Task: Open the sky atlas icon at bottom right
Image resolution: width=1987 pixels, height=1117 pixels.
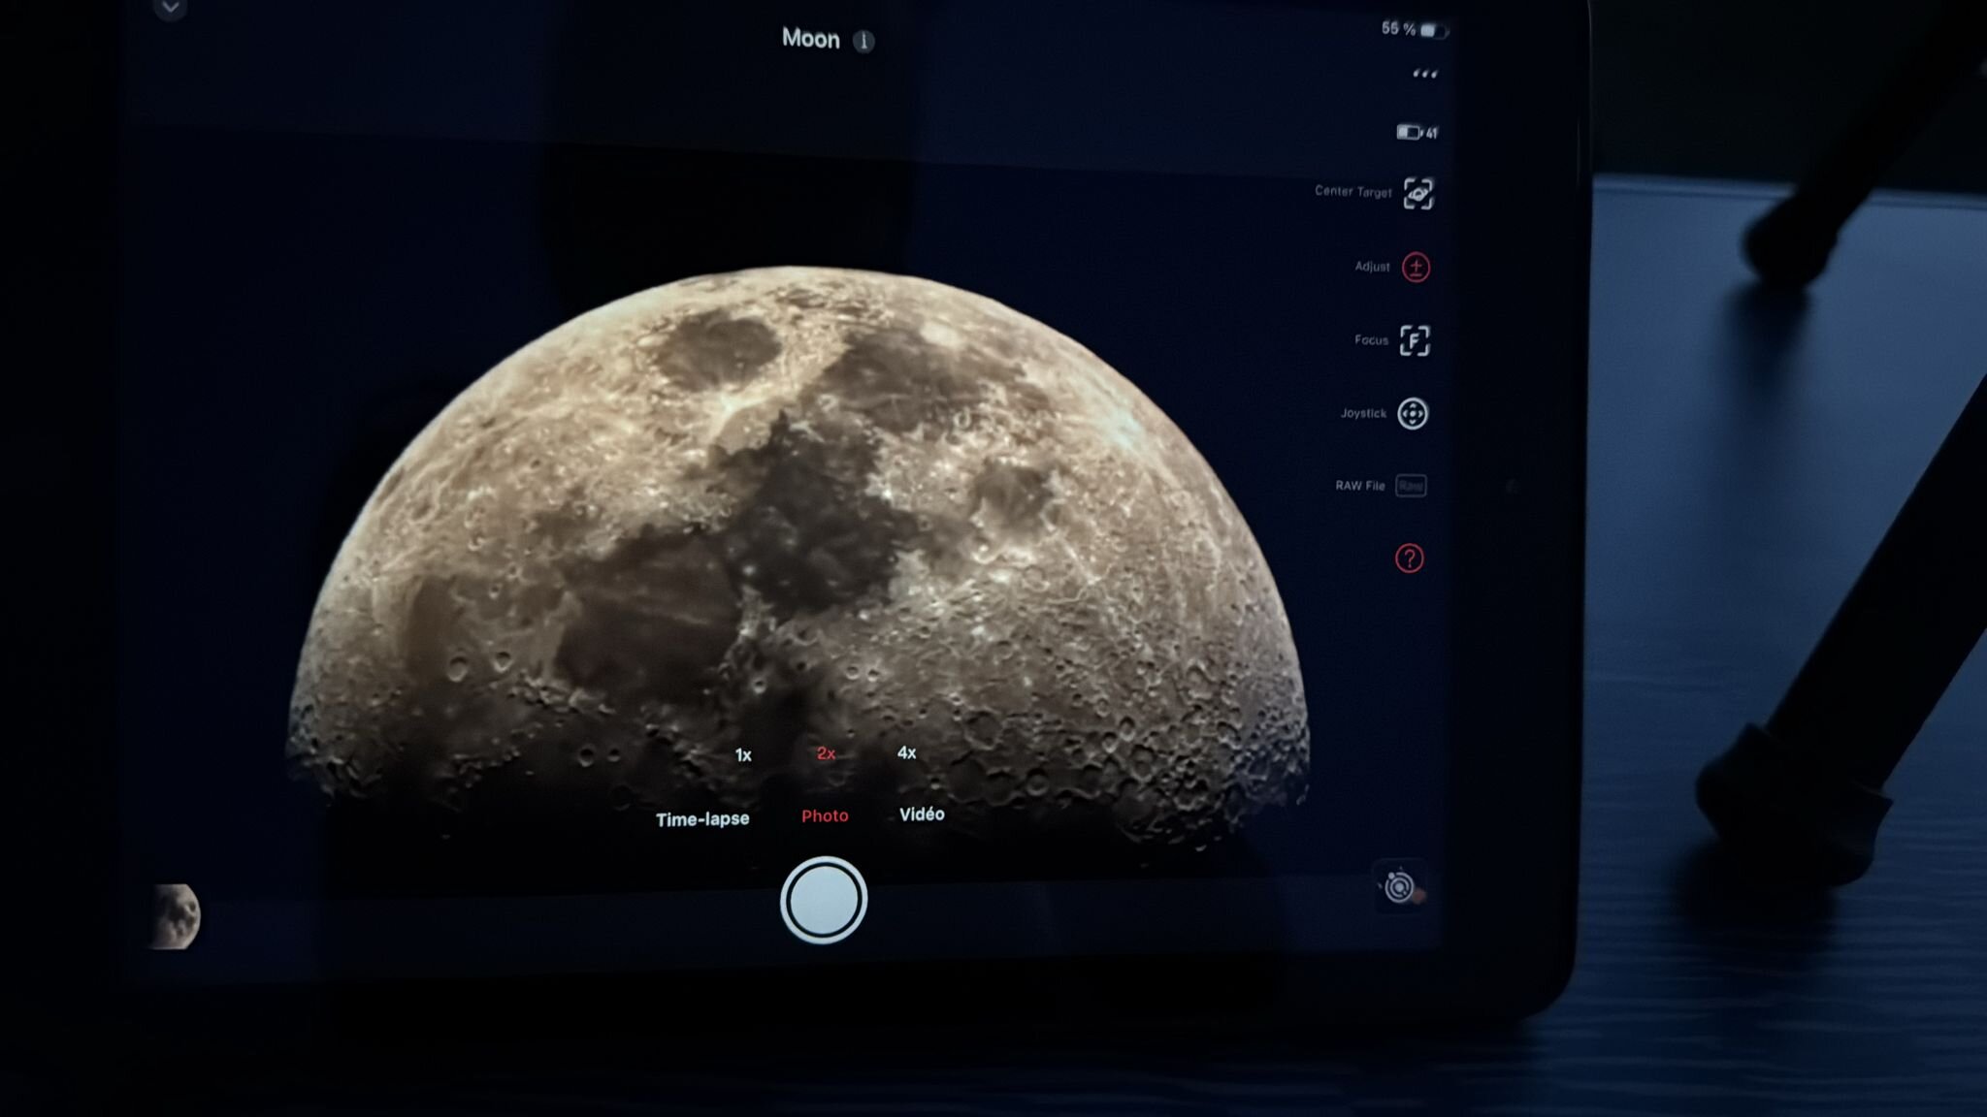Action: tap(1399, 886)
